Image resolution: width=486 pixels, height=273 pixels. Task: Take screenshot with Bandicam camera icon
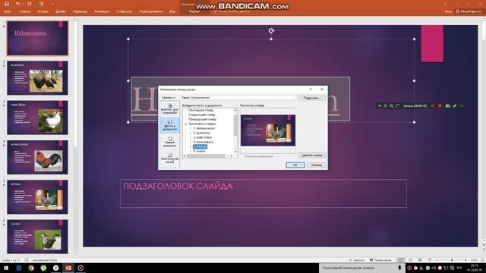[447, 106]
